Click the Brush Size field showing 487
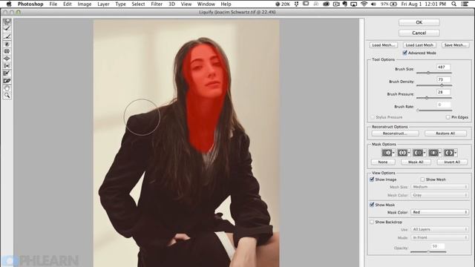The image size is (475, 267). [x=443, y=67]
